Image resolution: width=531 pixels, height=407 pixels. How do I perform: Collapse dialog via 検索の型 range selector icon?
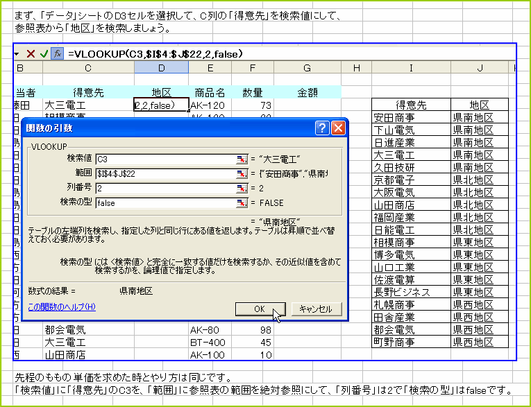click(x=242, y=203)
